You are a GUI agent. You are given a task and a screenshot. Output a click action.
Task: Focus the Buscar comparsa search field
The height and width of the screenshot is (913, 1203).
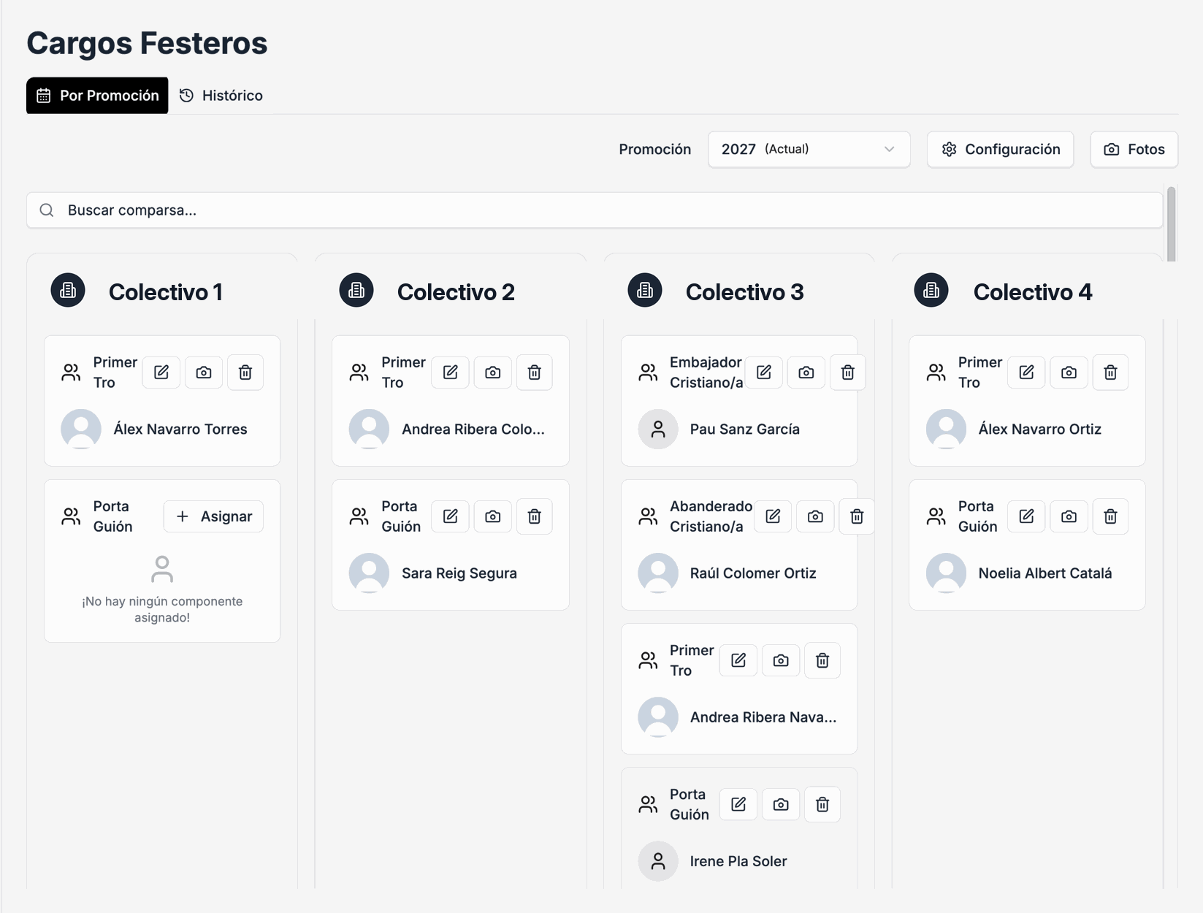pos(595,210)
